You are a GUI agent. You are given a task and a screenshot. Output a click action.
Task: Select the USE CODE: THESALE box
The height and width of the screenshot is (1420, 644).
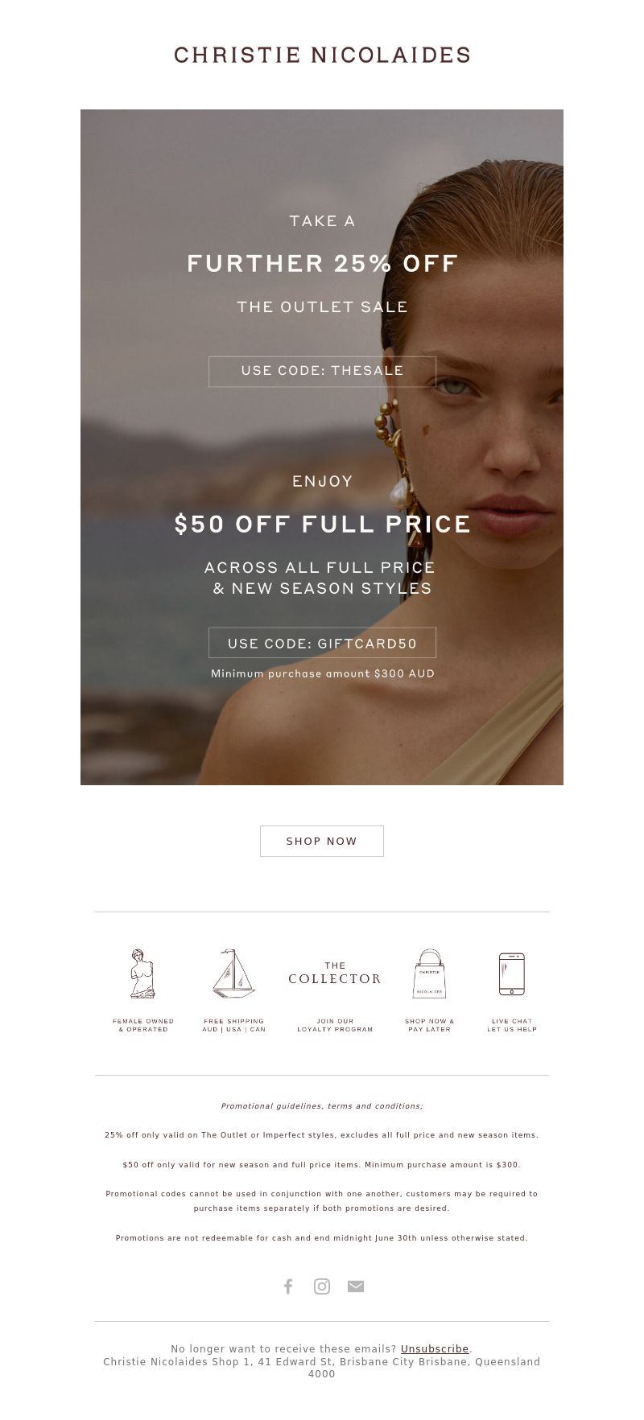(322, 371)
